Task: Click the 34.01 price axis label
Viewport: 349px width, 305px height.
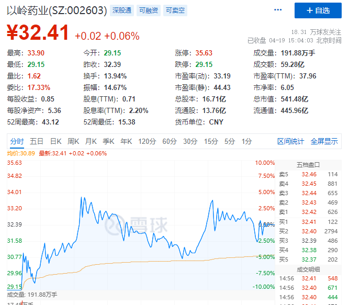Action: click(15, 192)
